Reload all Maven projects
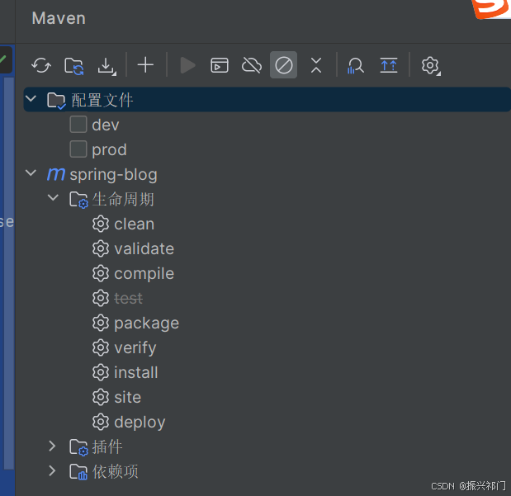511x496 pixels. [x=41, y=65]
